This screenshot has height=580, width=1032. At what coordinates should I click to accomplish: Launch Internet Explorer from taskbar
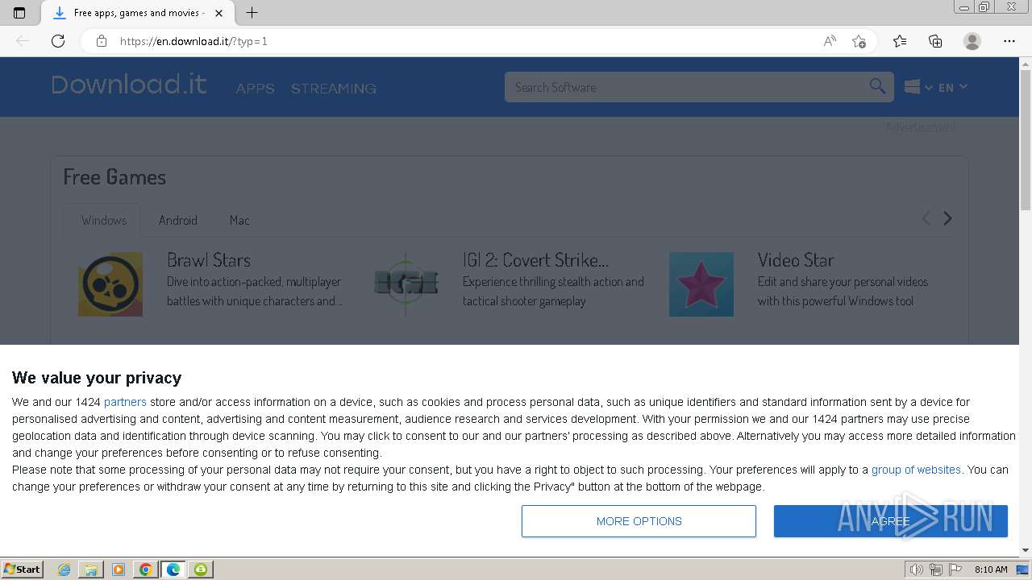64,570
